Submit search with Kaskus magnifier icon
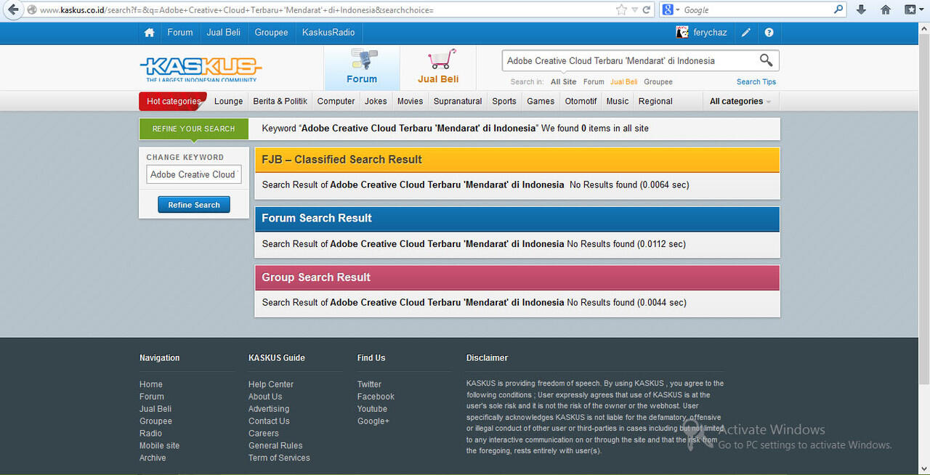The width and height of the screenshot is (930, 475). (767, 60)
